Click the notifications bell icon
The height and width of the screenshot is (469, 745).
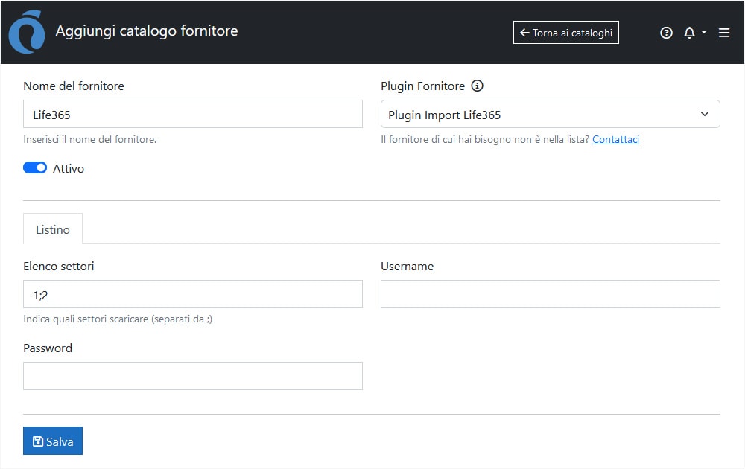point(689,33)
